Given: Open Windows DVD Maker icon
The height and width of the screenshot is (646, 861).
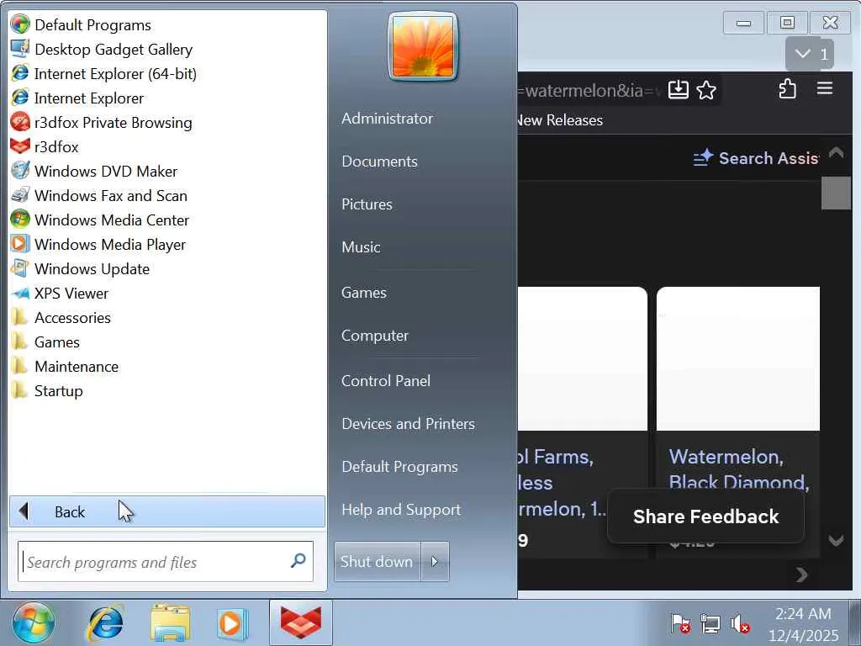Looking at the screenshot, I should (20, 171).
